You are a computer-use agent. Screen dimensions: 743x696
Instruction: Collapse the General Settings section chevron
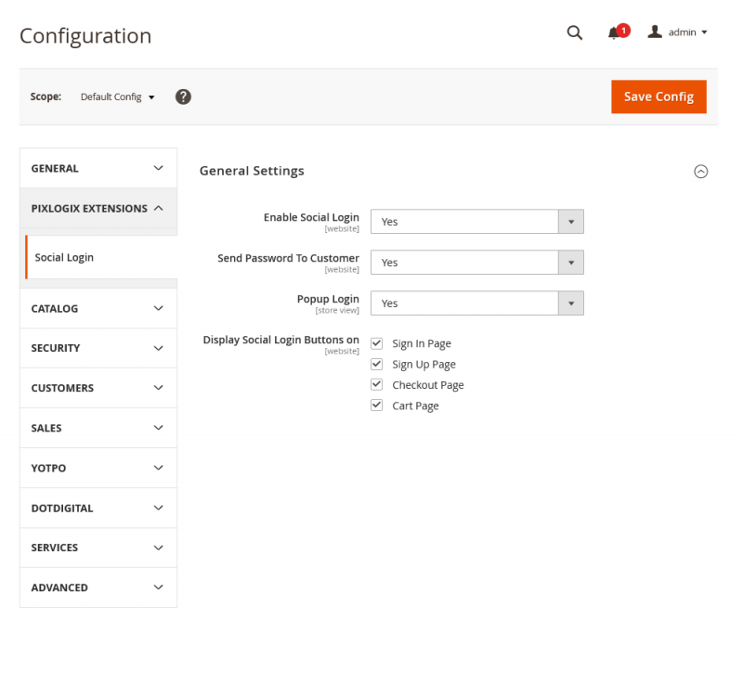coord(701,171)
